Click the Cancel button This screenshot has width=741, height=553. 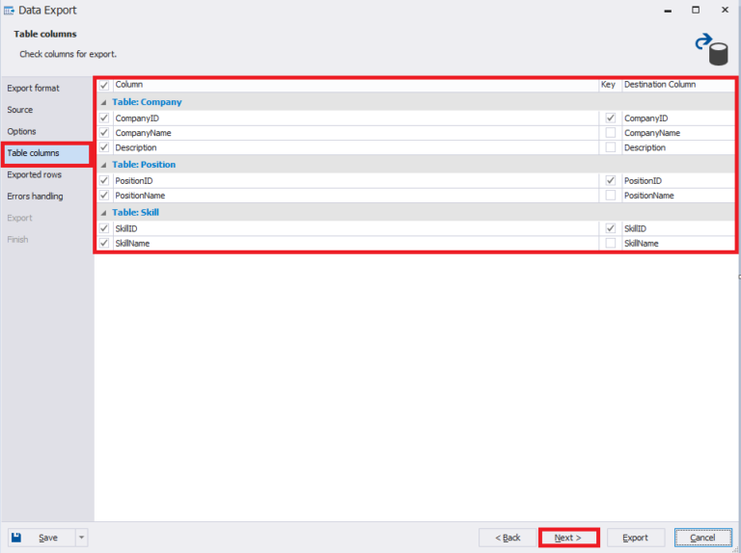click(702, 538)
